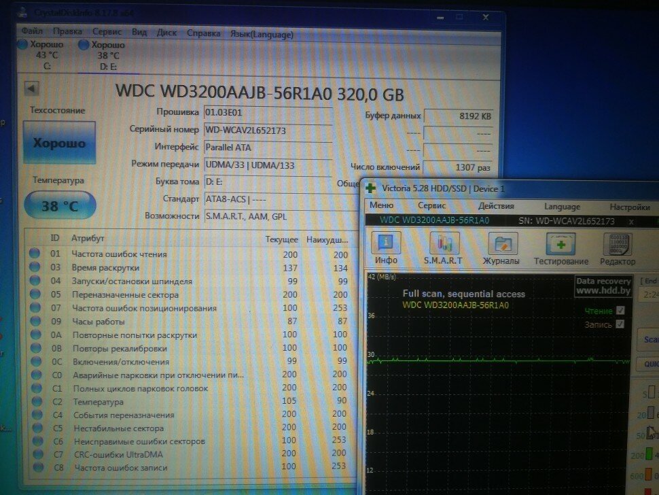This screenshot has width=659, height=495.
Task: Open Меню in Victoria menu bar
Action: pos(381,205)
